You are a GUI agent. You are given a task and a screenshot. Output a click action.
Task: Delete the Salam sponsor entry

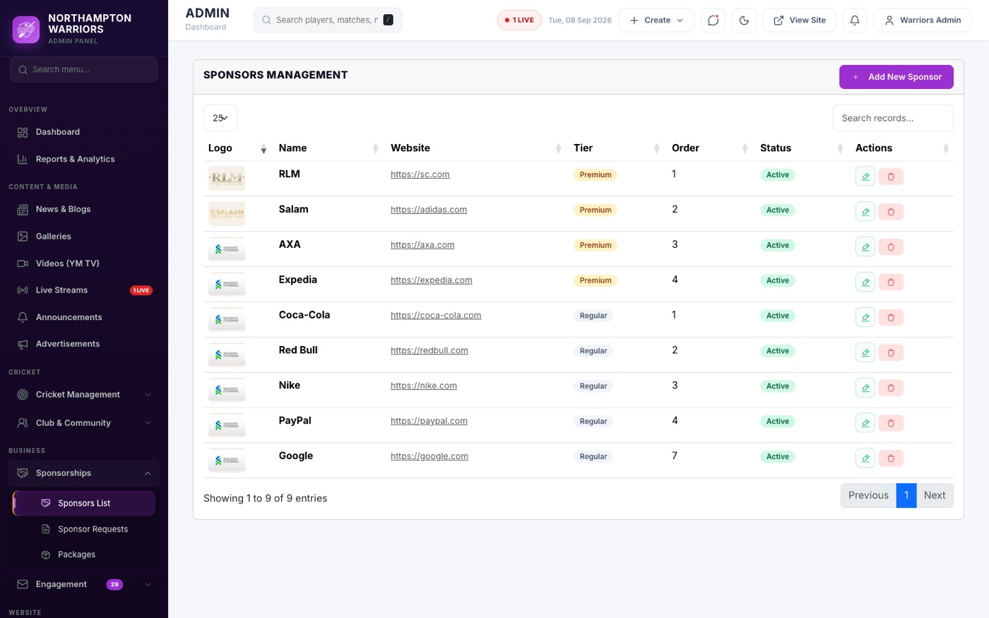(x=891, y=212)
